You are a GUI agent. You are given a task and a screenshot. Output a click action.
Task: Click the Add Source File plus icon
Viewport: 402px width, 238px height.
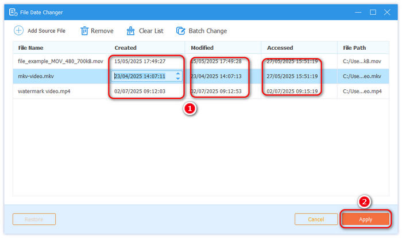[x=18, y=30]
